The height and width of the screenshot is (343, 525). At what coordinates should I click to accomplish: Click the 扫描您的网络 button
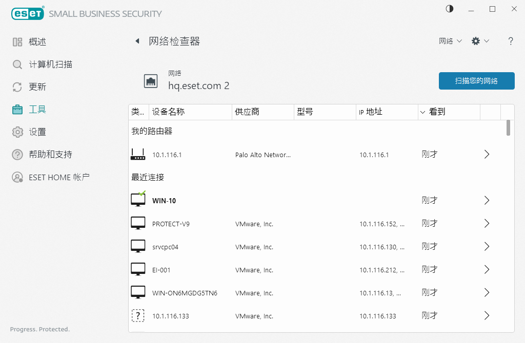[476, 81]
